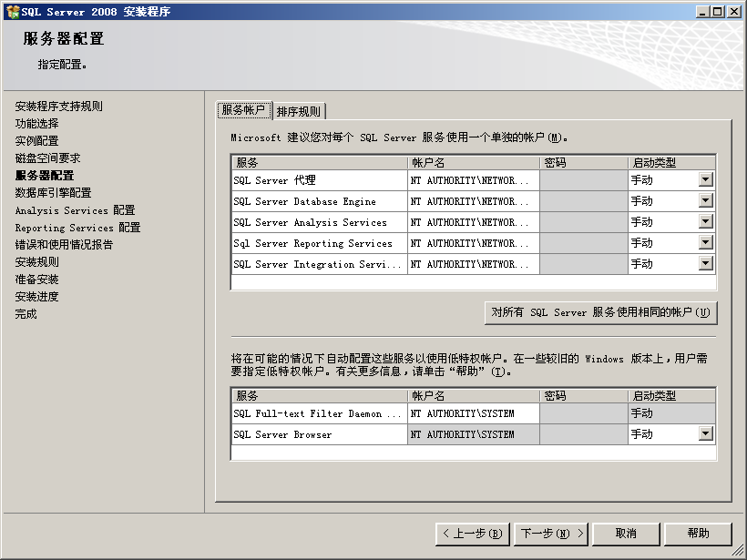Click the SQL Server Analysis Services service name
747x560 pixels.
[x=310, y=222]
